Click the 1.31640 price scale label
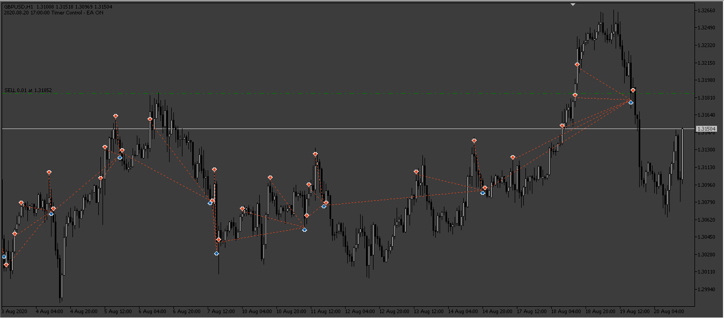Screen dimensions: 724x318 click(x=707, y=115)
